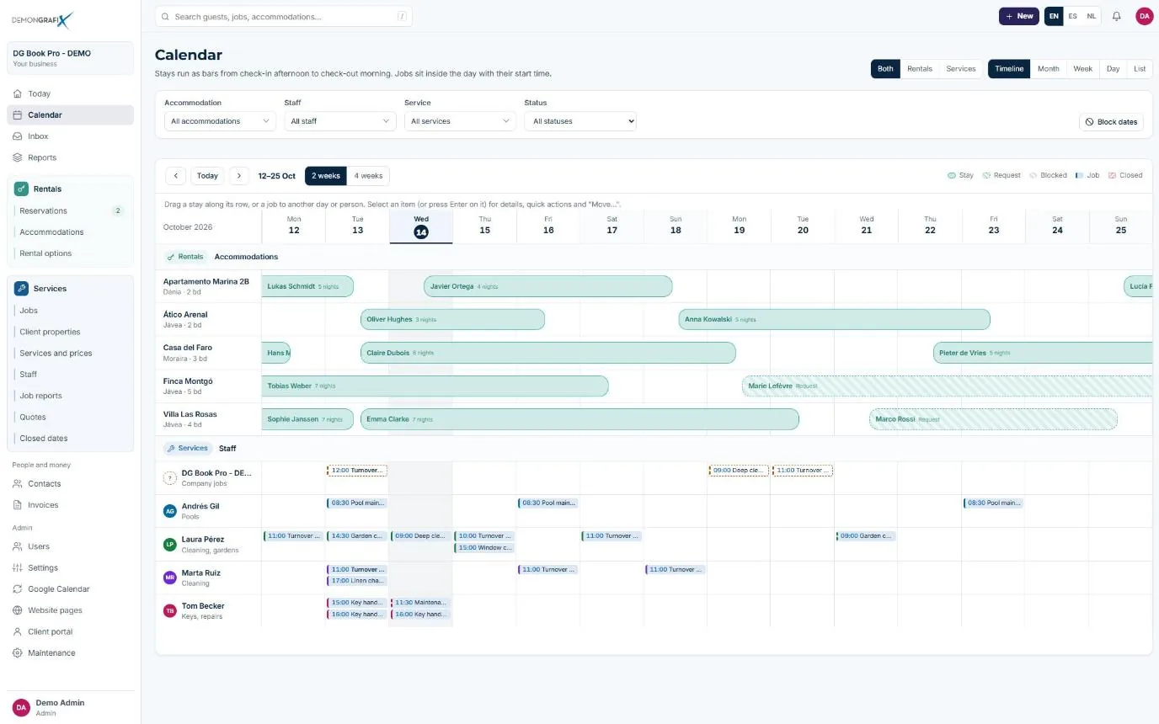Switch language to ES
The width and height of the screenshot is (1159, 724).
1072,16
